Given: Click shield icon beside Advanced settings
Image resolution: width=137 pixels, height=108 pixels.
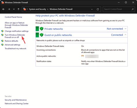Looking at the screenshot, I should [2, 45].
